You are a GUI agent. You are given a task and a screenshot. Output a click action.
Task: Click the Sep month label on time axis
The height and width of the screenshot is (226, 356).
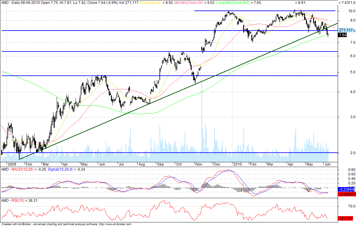[160, 164]
